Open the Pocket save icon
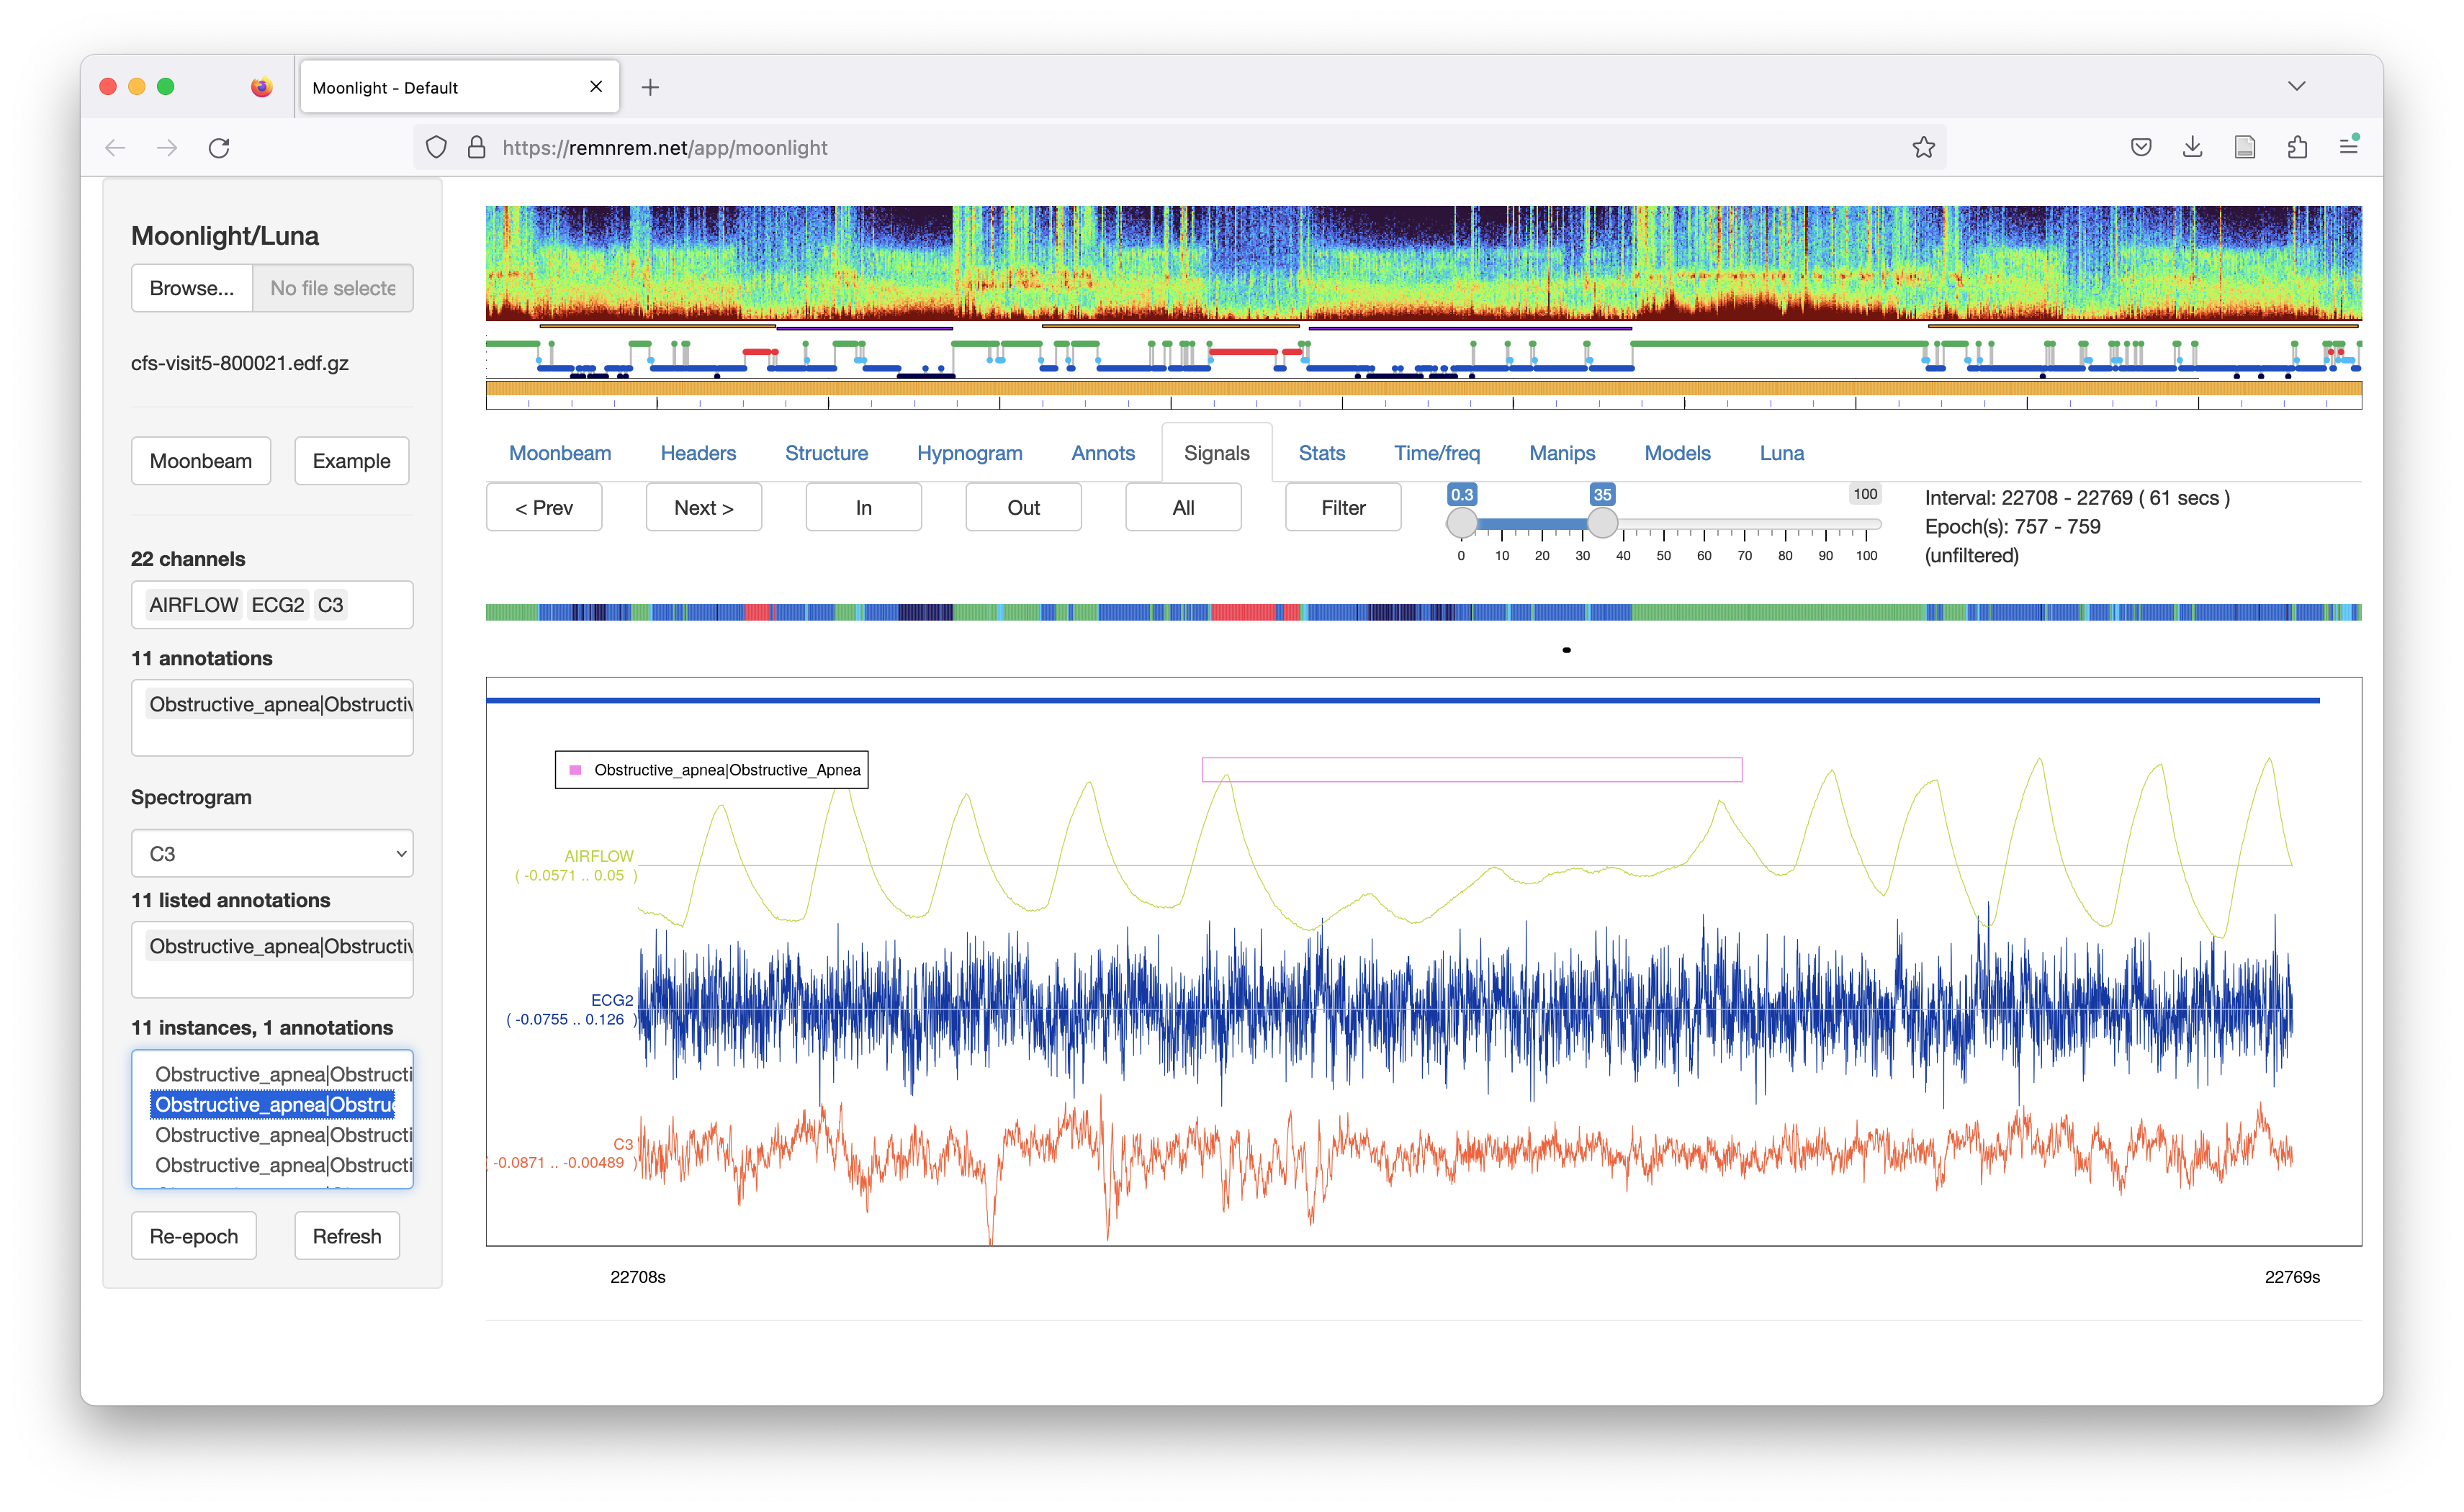 tap(2140, 148)
